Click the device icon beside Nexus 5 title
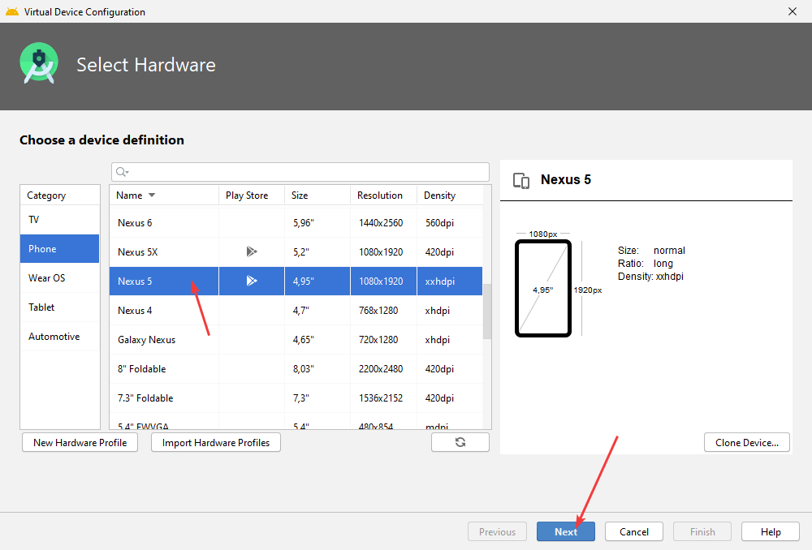The image size is (812, 550). [x=522, y=180]
